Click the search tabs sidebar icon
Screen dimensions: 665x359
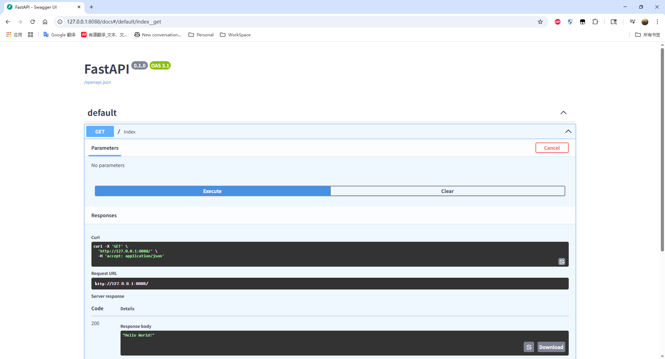point(614,22)
